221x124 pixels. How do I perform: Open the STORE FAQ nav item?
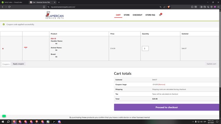tap(150, 15)
